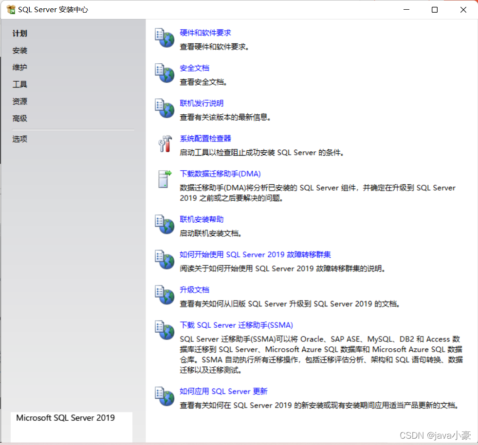Select the 计划 section in sidebar
The image size is (478, 445).
tap(20, 34)
